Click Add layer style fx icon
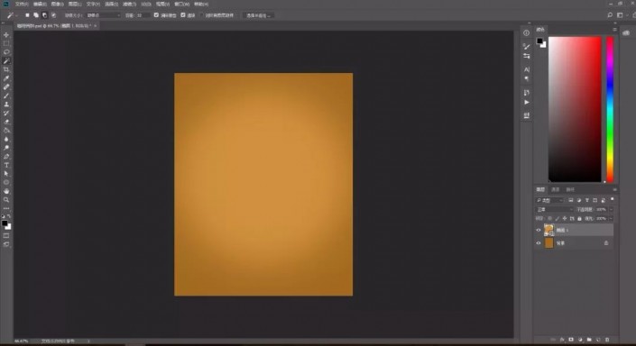 point(562,340)
